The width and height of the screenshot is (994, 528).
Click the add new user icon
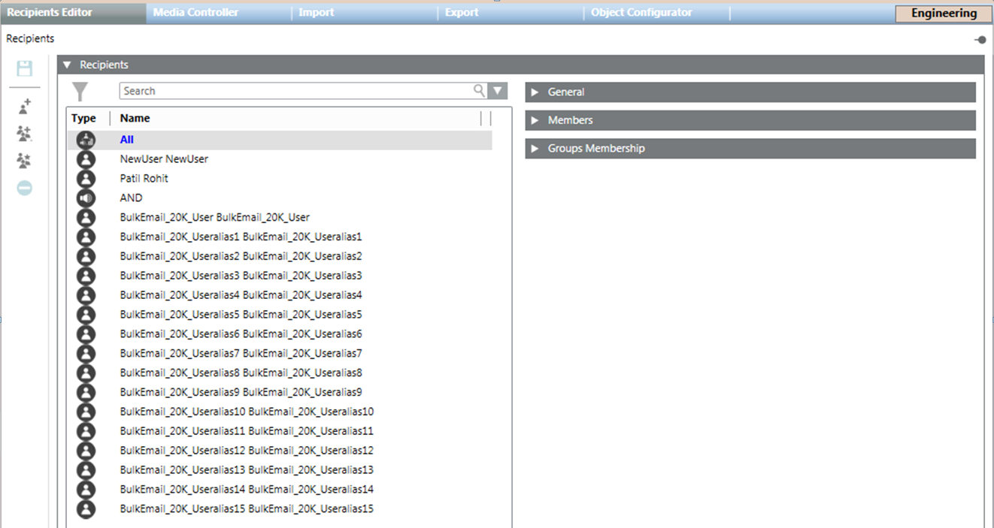[25, 107]
